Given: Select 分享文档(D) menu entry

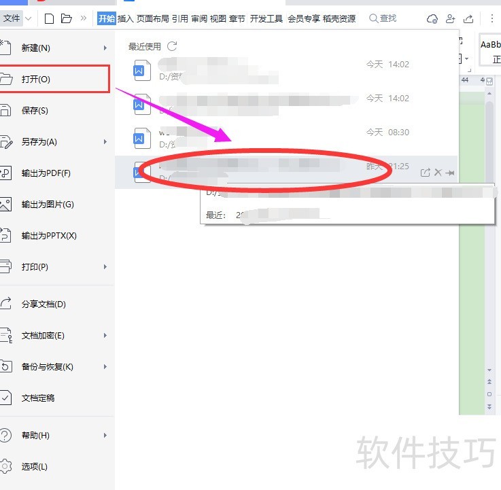Looking at the screenshot, I should point(57,304).
